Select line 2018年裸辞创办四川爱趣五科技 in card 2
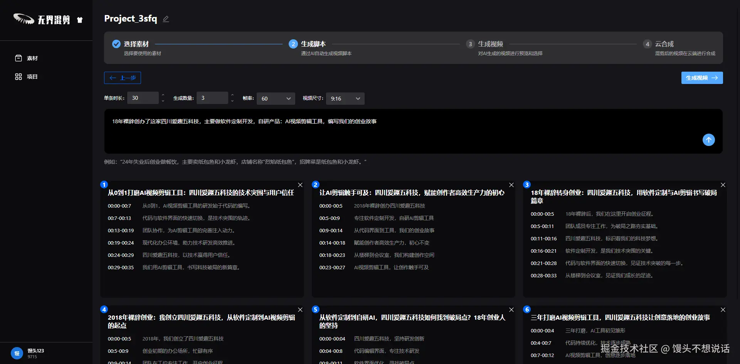 (390, 206)
